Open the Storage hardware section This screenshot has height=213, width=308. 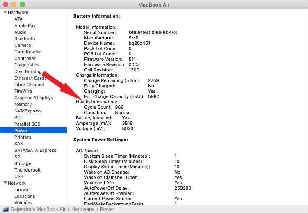[x=23, y=163]
